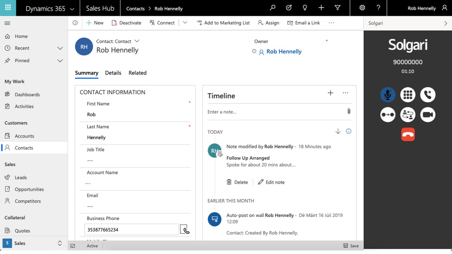
Task: Open the app launcher waffle menu
Action: [x=8, y=8]
